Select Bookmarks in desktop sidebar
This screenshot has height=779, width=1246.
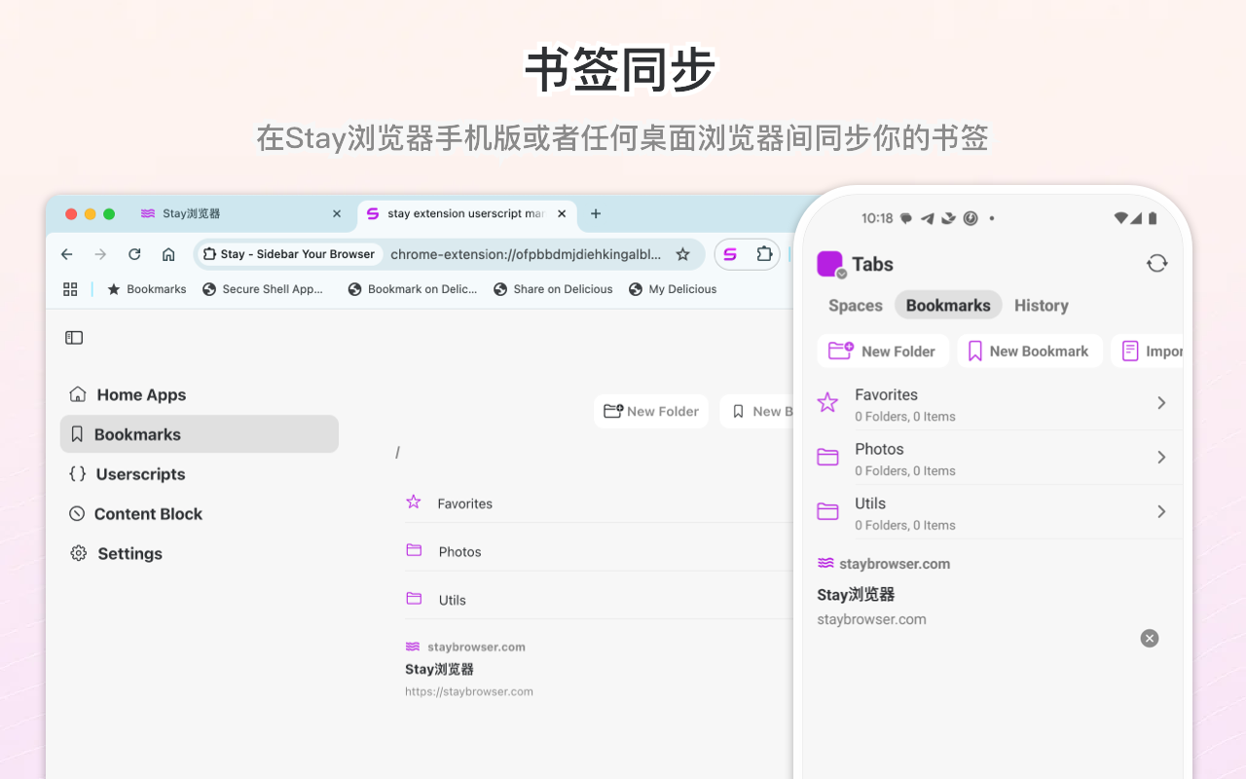200,434
